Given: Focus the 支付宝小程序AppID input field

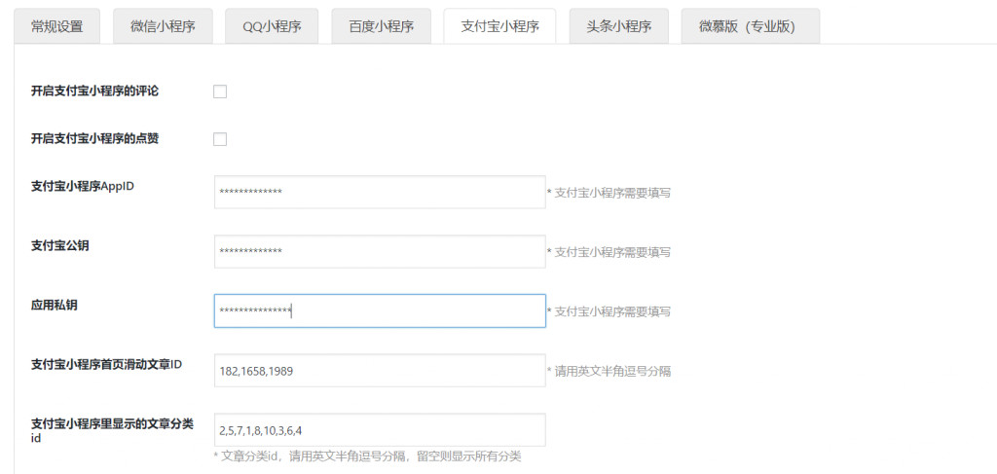Looking at the screenshot, I should [x=380, y=192].
